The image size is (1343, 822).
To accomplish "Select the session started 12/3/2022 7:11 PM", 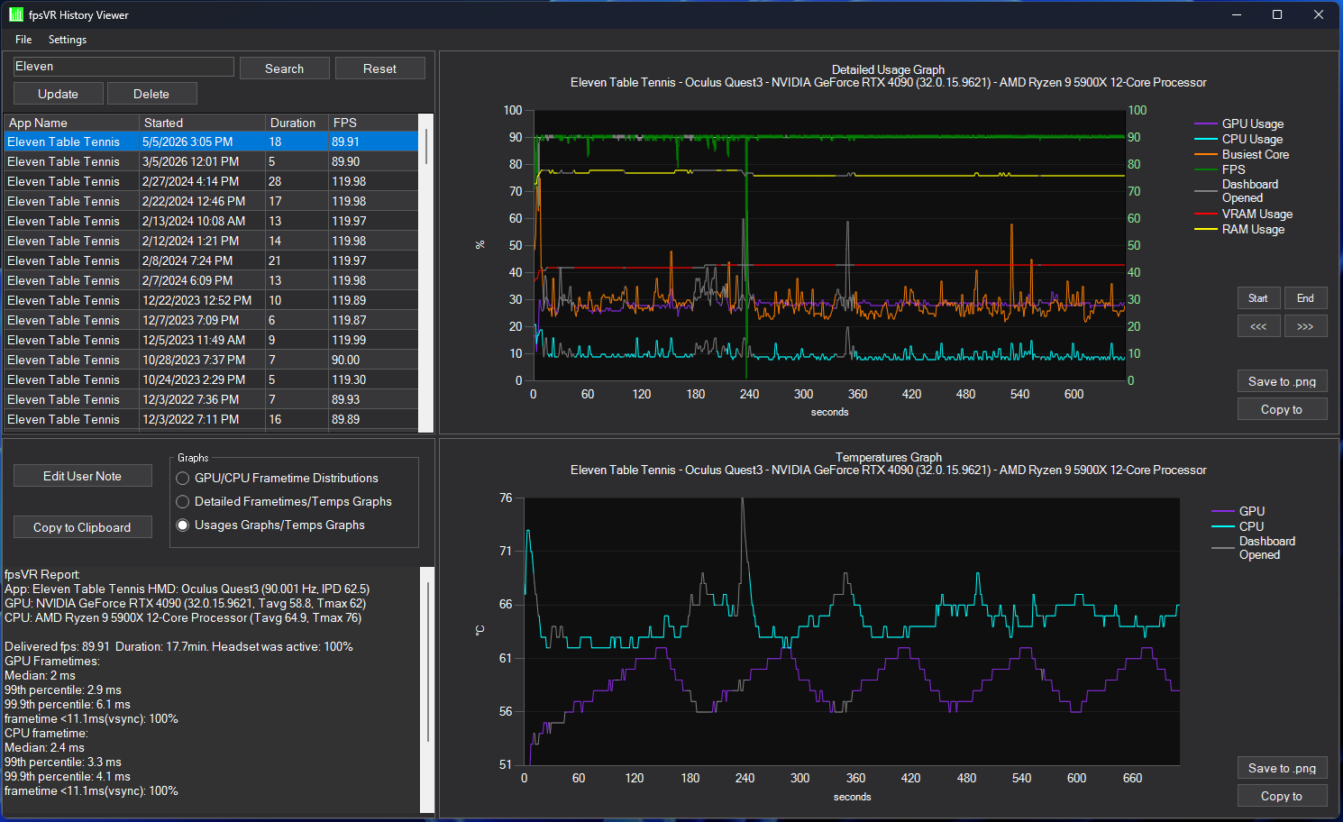I will pyautogui.click(x=211, y=419).
